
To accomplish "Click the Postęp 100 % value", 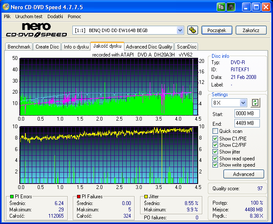I will pos(257,202).
